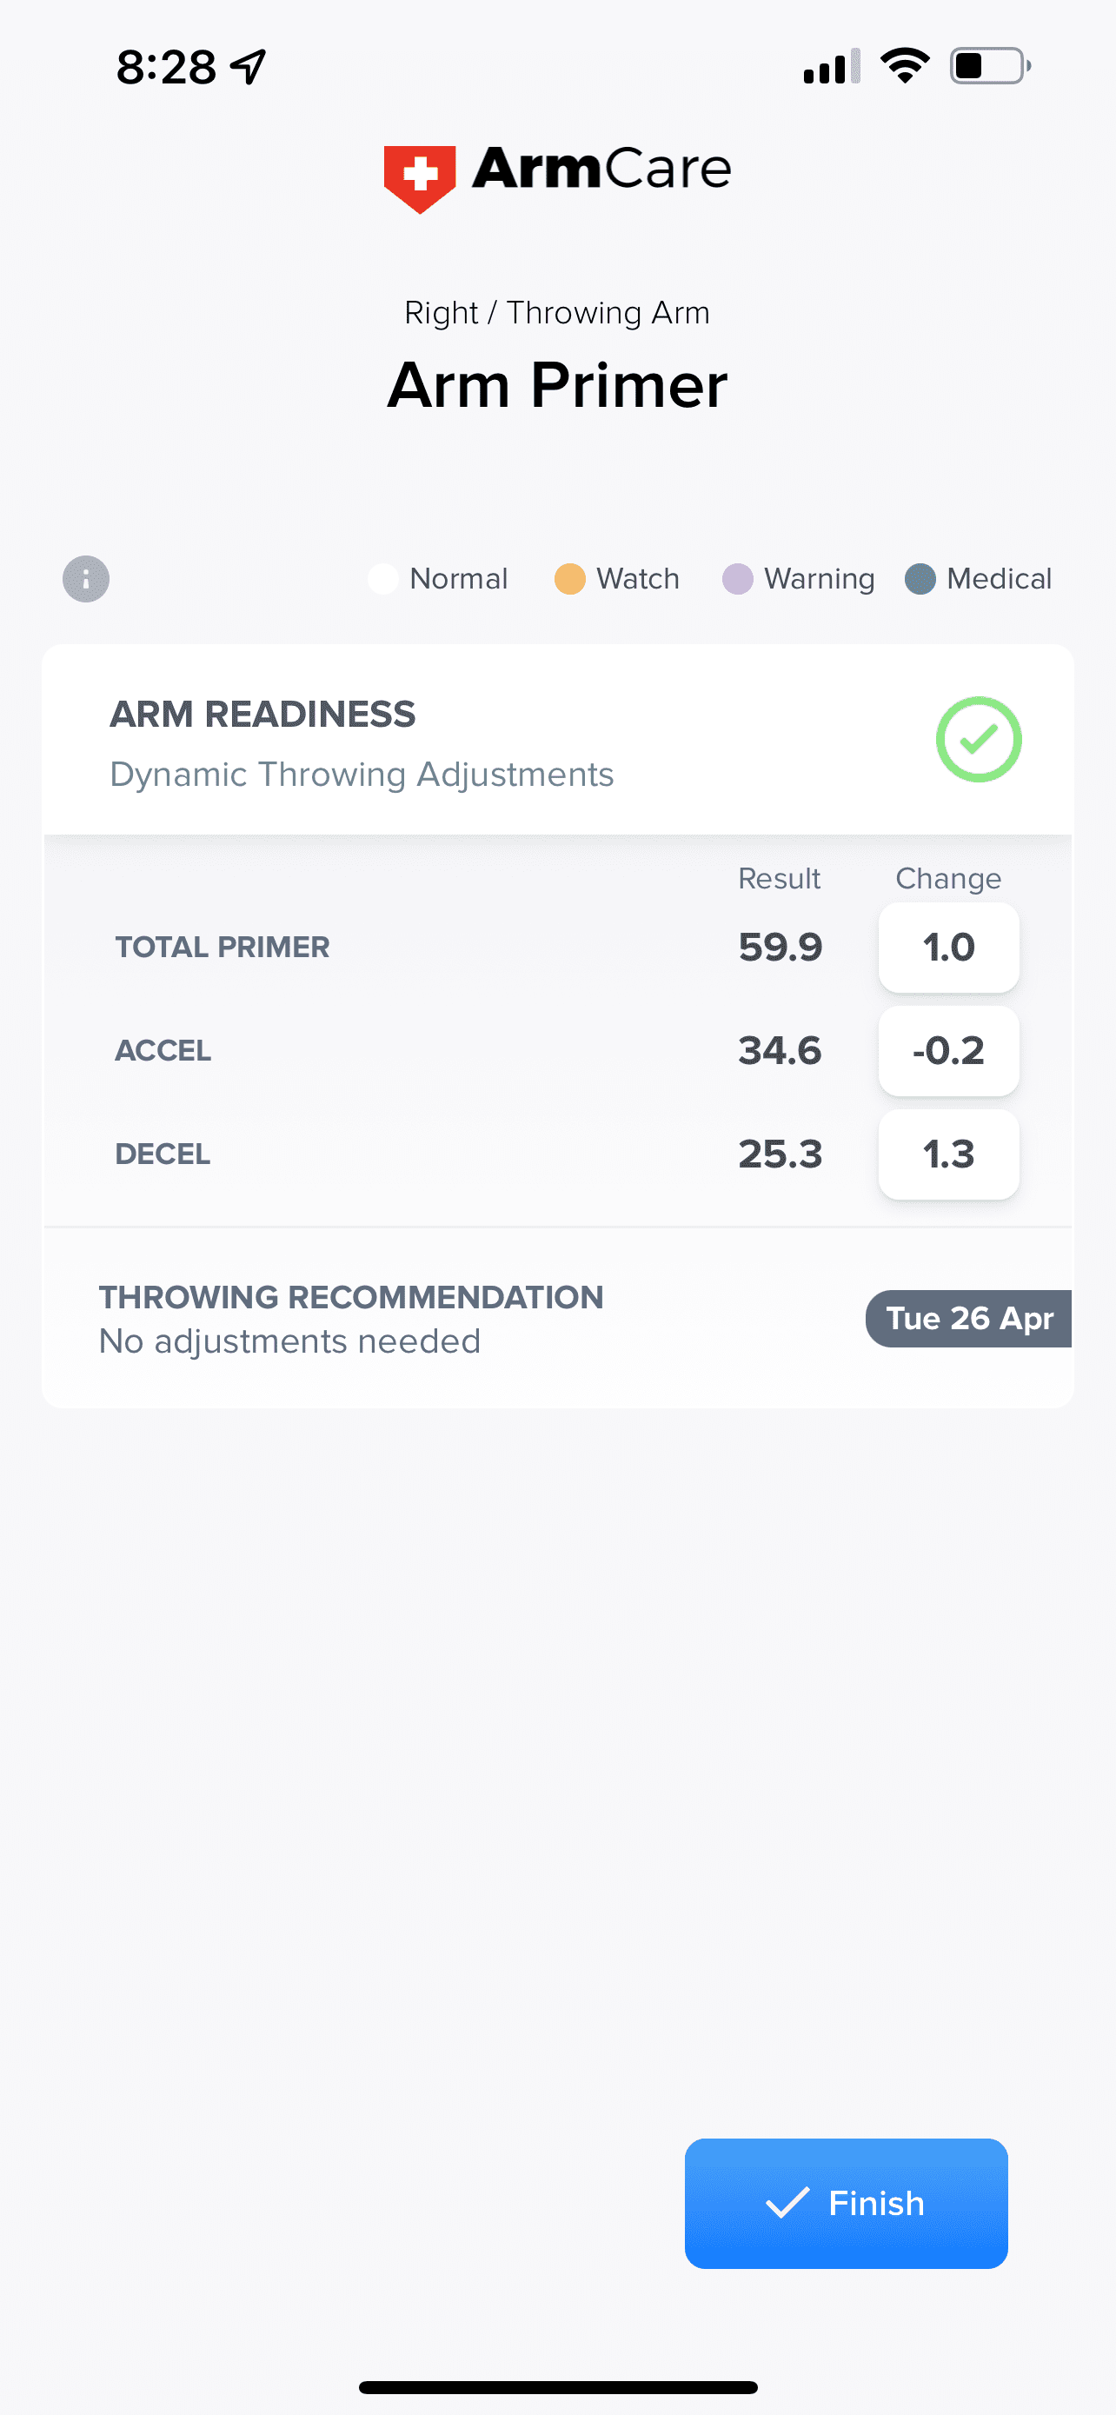Tap the gray info icon

[86, 578]
